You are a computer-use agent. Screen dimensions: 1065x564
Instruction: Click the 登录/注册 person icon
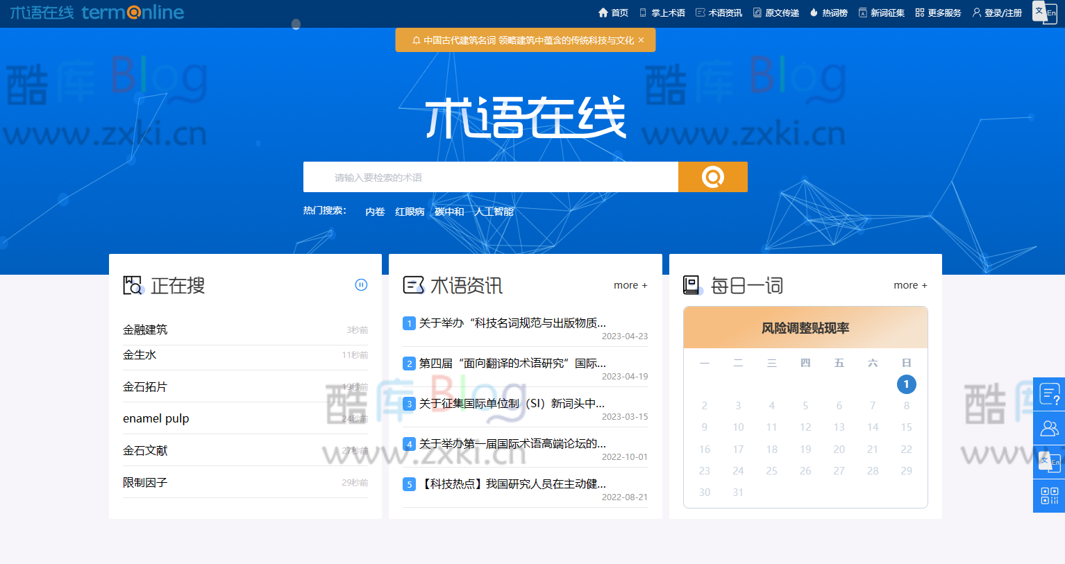pyautogui.click(x=977, y=12)
